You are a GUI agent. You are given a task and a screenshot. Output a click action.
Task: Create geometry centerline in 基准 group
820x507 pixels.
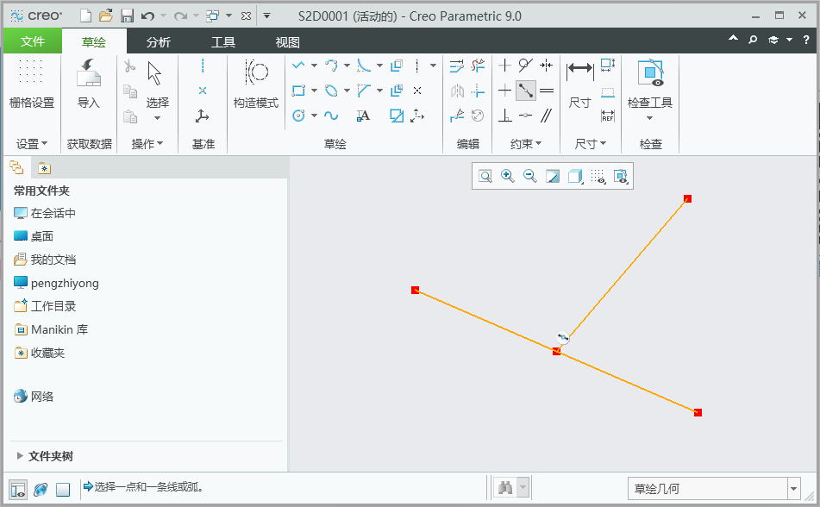point(203,66)
